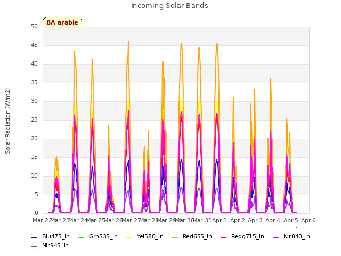Click the Red655_in legend orange swatch
341x256 pixels.
(x=175, y=237)
